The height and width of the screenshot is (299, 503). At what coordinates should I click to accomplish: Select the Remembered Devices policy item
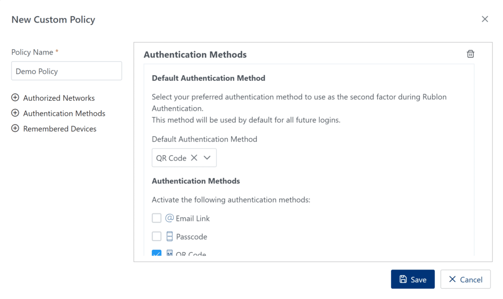(60, 129)
